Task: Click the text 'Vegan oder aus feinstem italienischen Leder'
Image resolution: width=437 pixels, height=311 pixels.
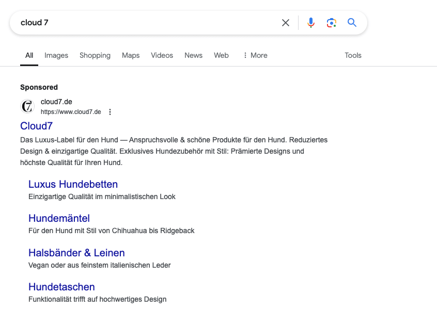Action: 100,266
